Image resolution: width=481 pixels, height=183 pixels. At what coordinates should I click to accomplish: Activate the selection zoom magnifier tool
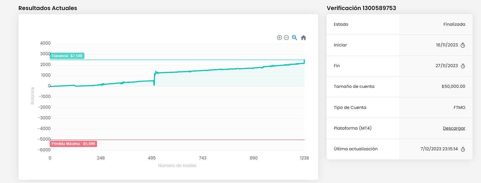(x=295, y=38)
